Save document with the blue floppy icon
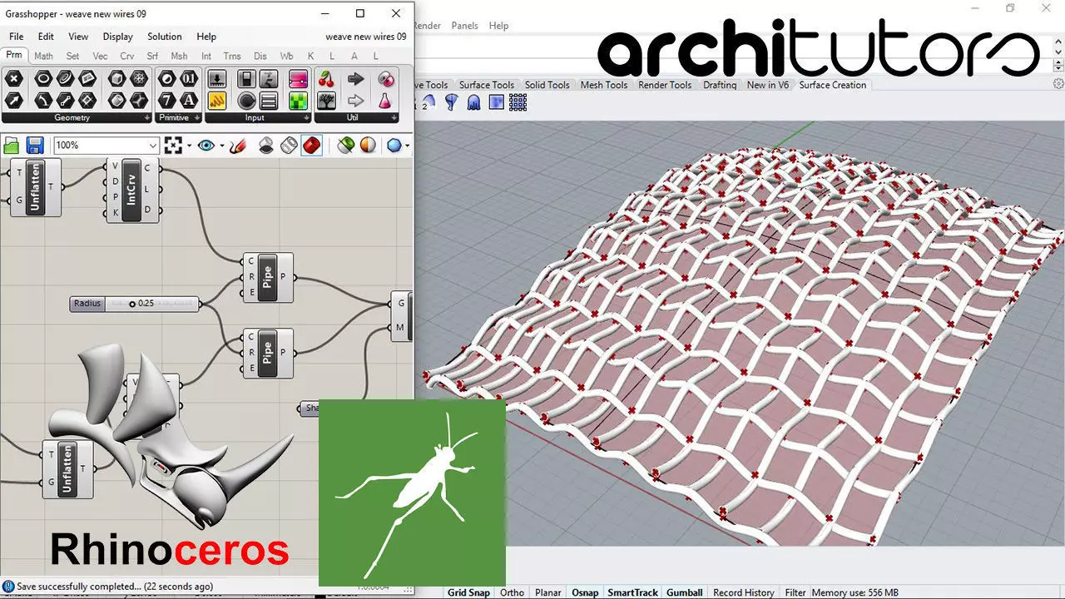This screenshot has height=599, width=1065. pos(35,146)
